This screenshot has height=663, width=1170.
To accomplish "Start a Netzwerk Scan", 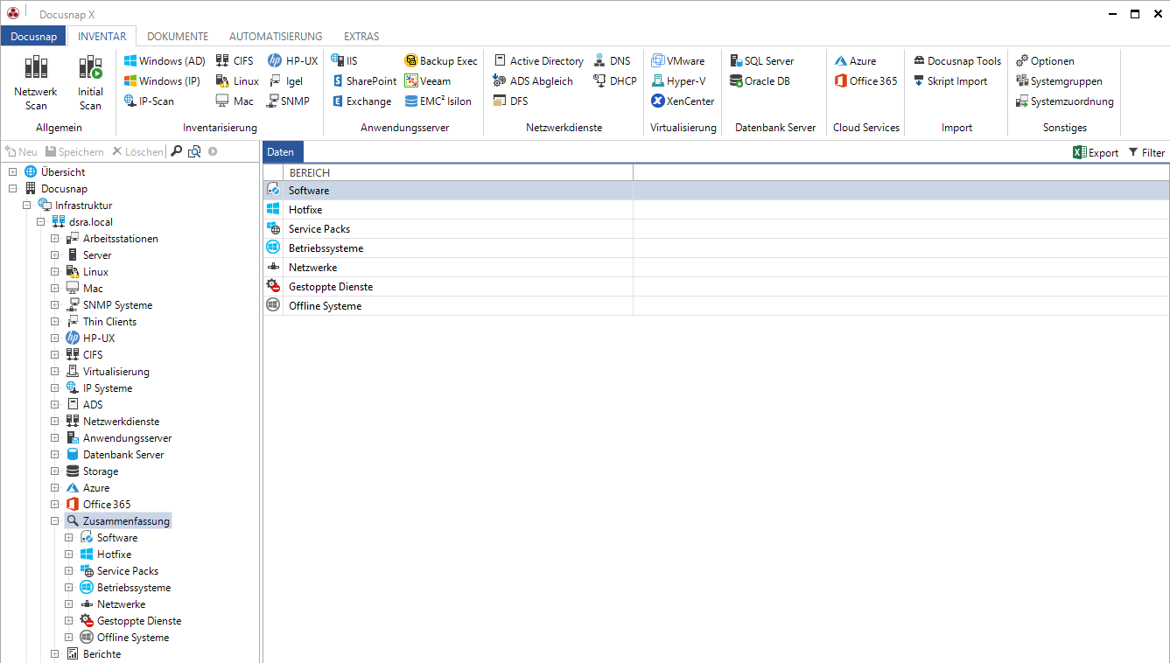I will [x=36, y=82].
